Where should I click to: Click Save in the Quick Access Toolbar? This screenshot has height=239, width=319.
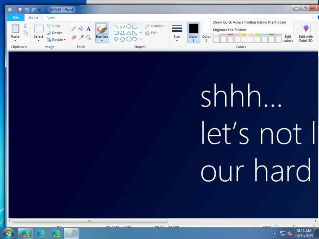(20, 10)
